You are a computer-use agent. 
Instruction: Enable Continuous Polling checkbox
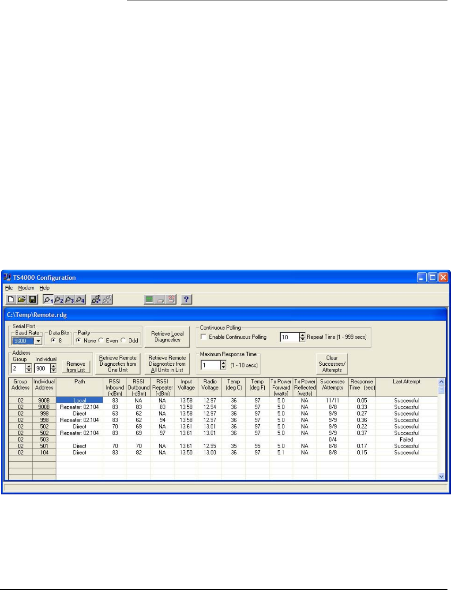click(x=203, y=337)
